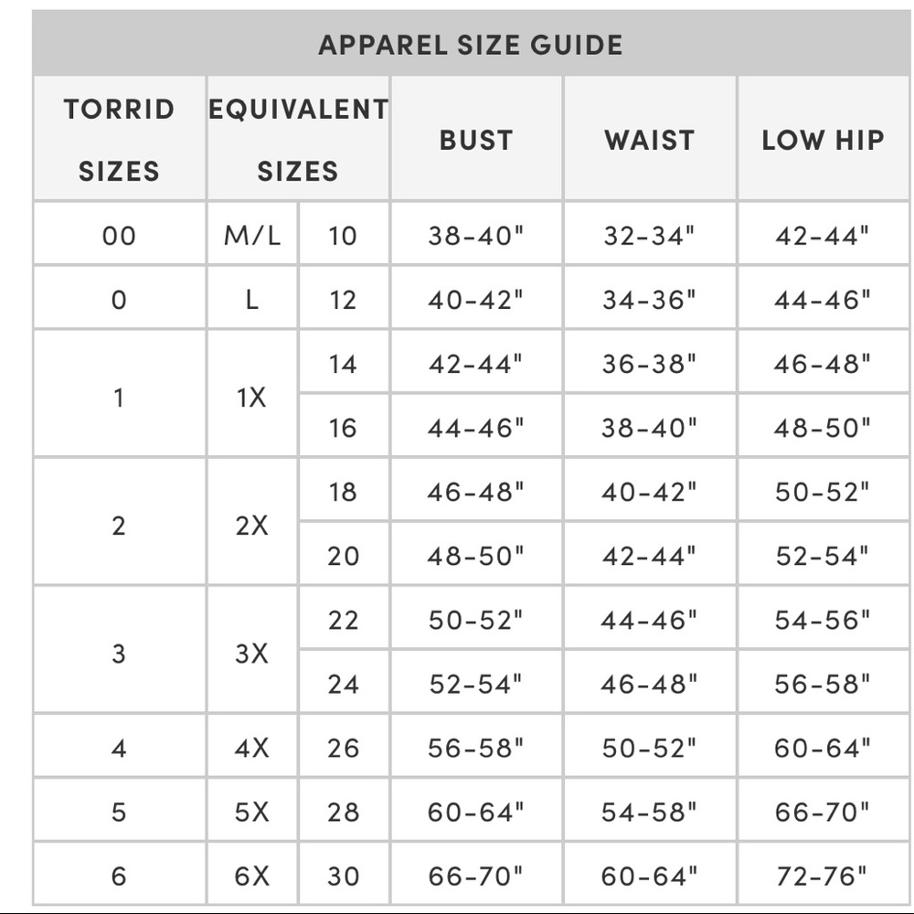Select the M/L equivalent size cell
This screenshot has height=914, width=914.
[252, 234]
